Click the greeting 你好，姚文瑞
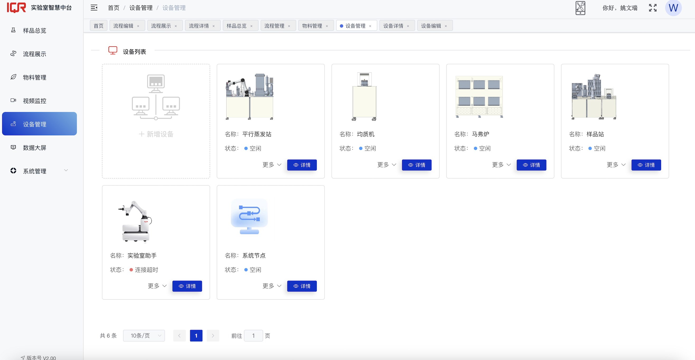Screen dimensions: 695x360 [620, 8]
